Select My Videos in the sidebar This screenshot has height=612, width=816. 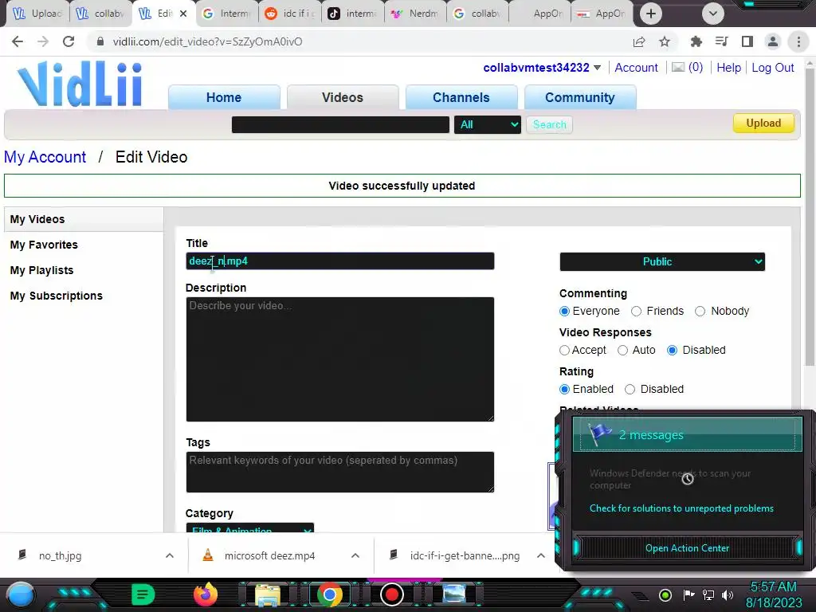(x=83, y=219)
